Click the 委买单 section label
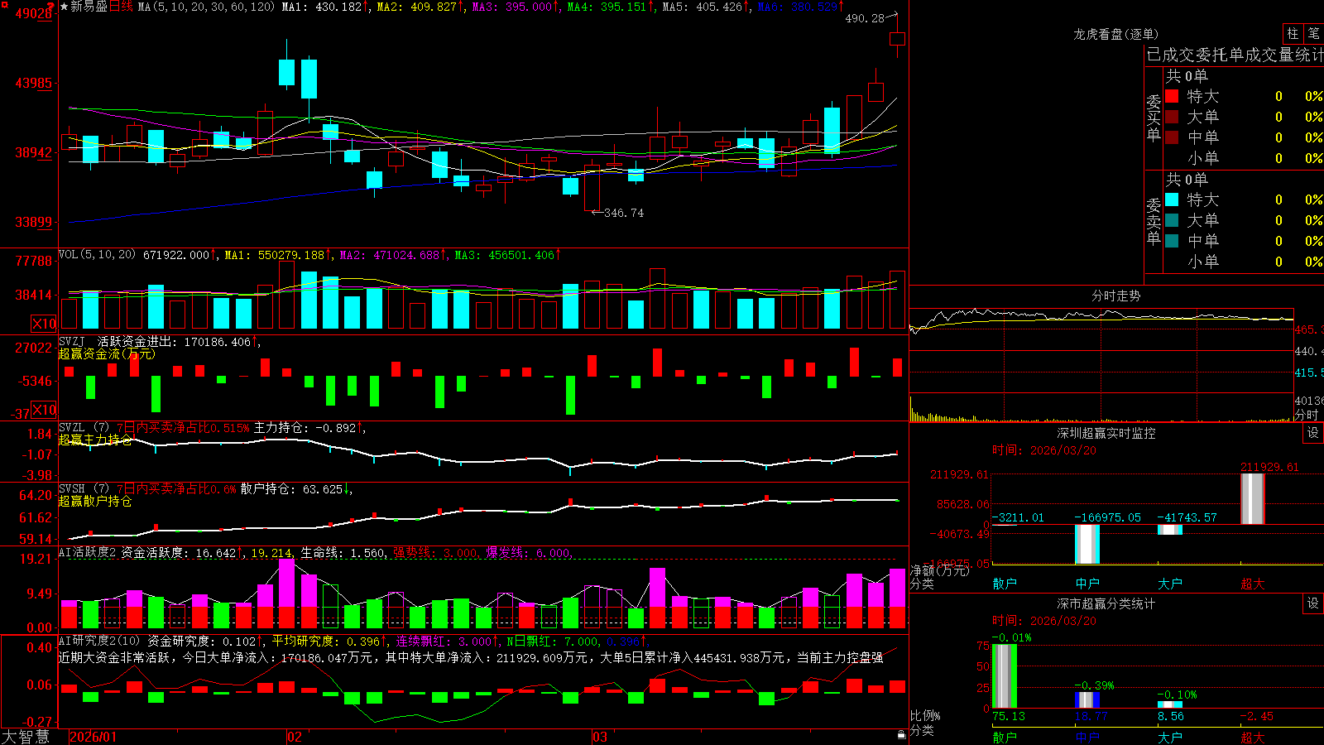Screen dimensions: 1324x745 (x=1154, y=118)
